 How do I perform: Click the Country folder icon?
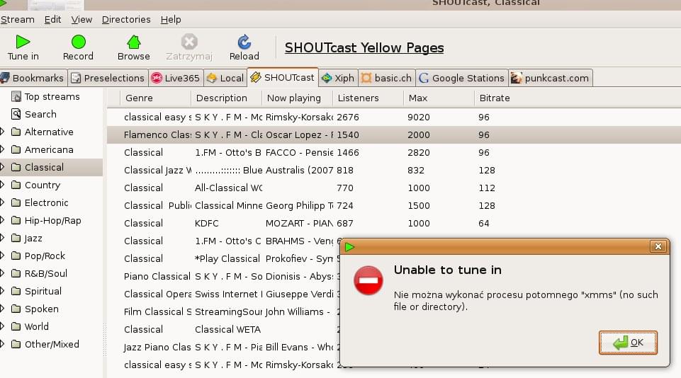pyautogui.click(x=16, y=185)
